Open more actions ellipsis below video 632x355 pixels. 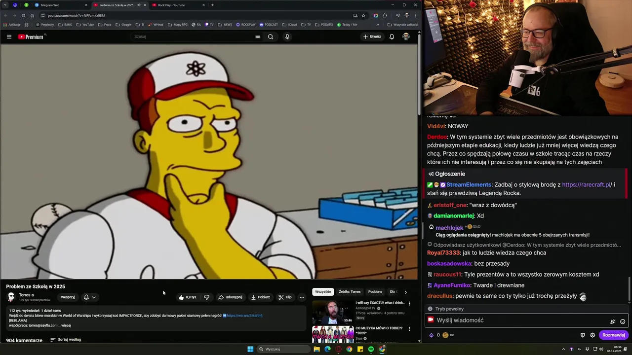(302, 297)
